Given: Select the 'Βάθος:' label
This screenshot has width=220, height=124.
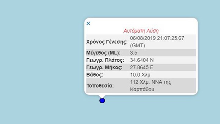Looking at the screenshot, I should tap(95, 75).
